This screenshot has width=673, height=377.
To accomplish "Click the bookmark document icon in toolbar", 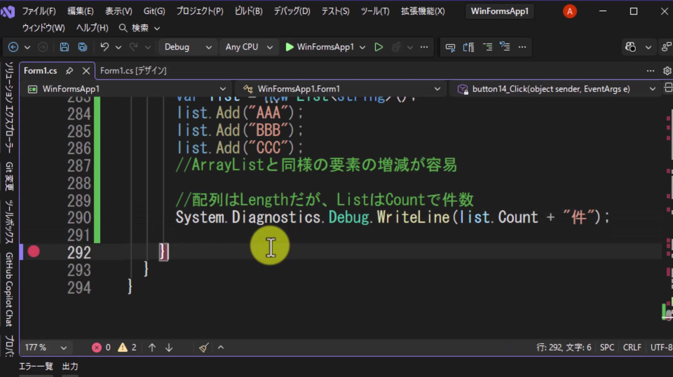I will (x=469, y=47).
